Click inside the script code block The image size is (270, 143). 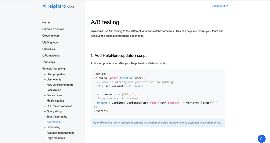[158, 92]
